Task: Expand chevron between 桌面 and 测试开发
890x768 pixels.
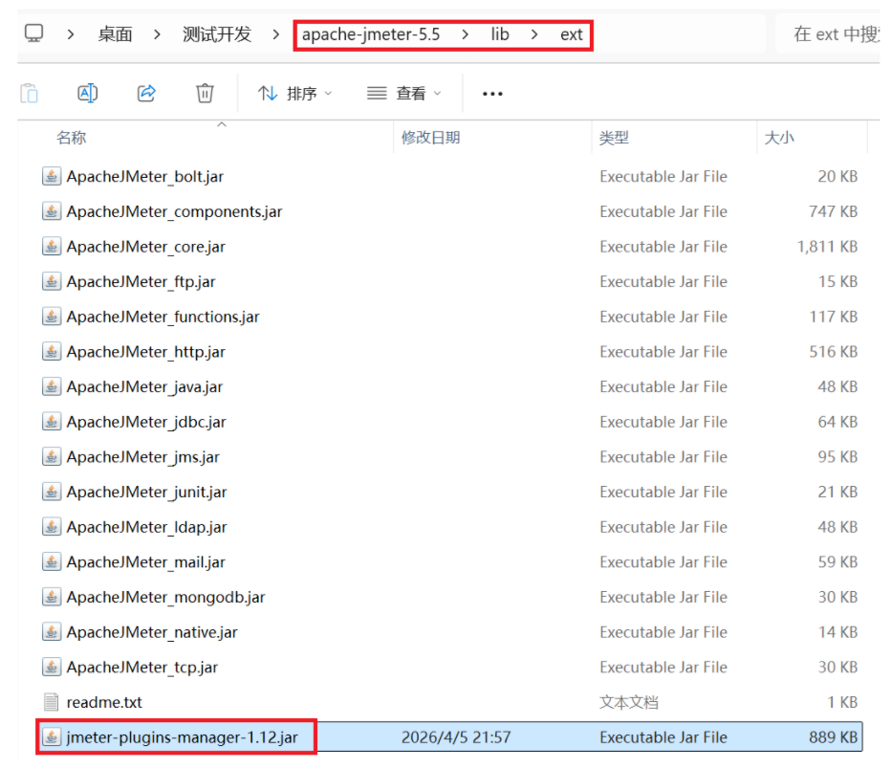Action: [157, 34]
